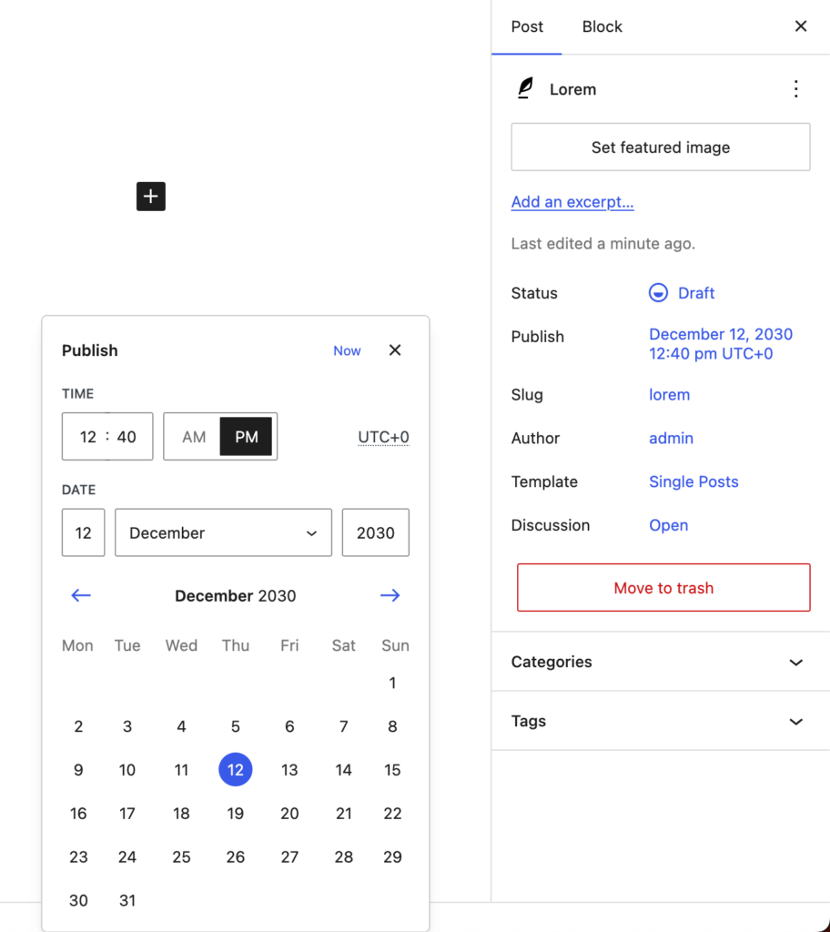
Task: Switch to the Post tab
Action: pyautogui.click(x=527, y=26)
